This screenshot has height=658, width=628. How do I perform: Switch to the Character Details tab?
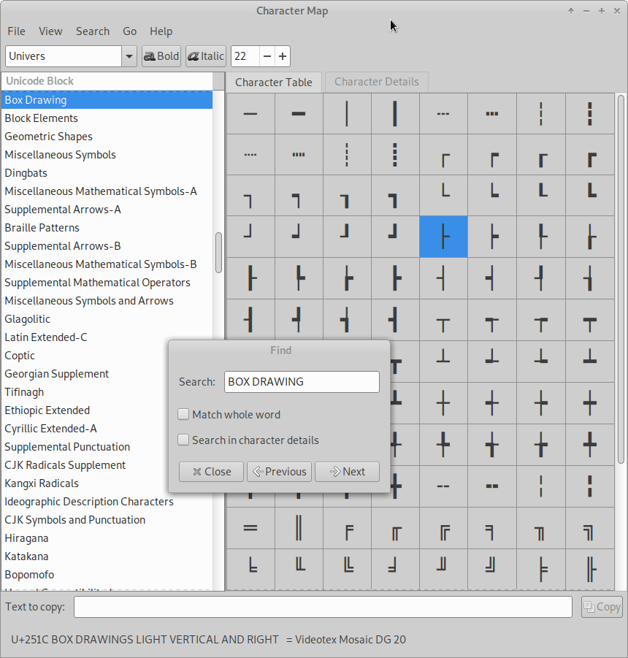tap(377, 82)
